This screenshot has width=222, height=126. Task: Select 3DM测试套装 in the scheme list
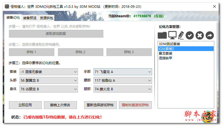point(186,44)
